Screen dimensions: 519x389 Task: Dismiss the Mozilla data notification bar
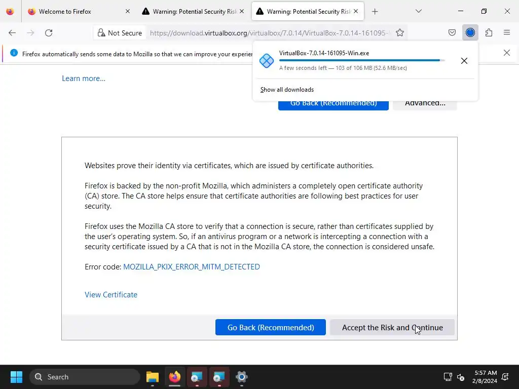[506, 53]
